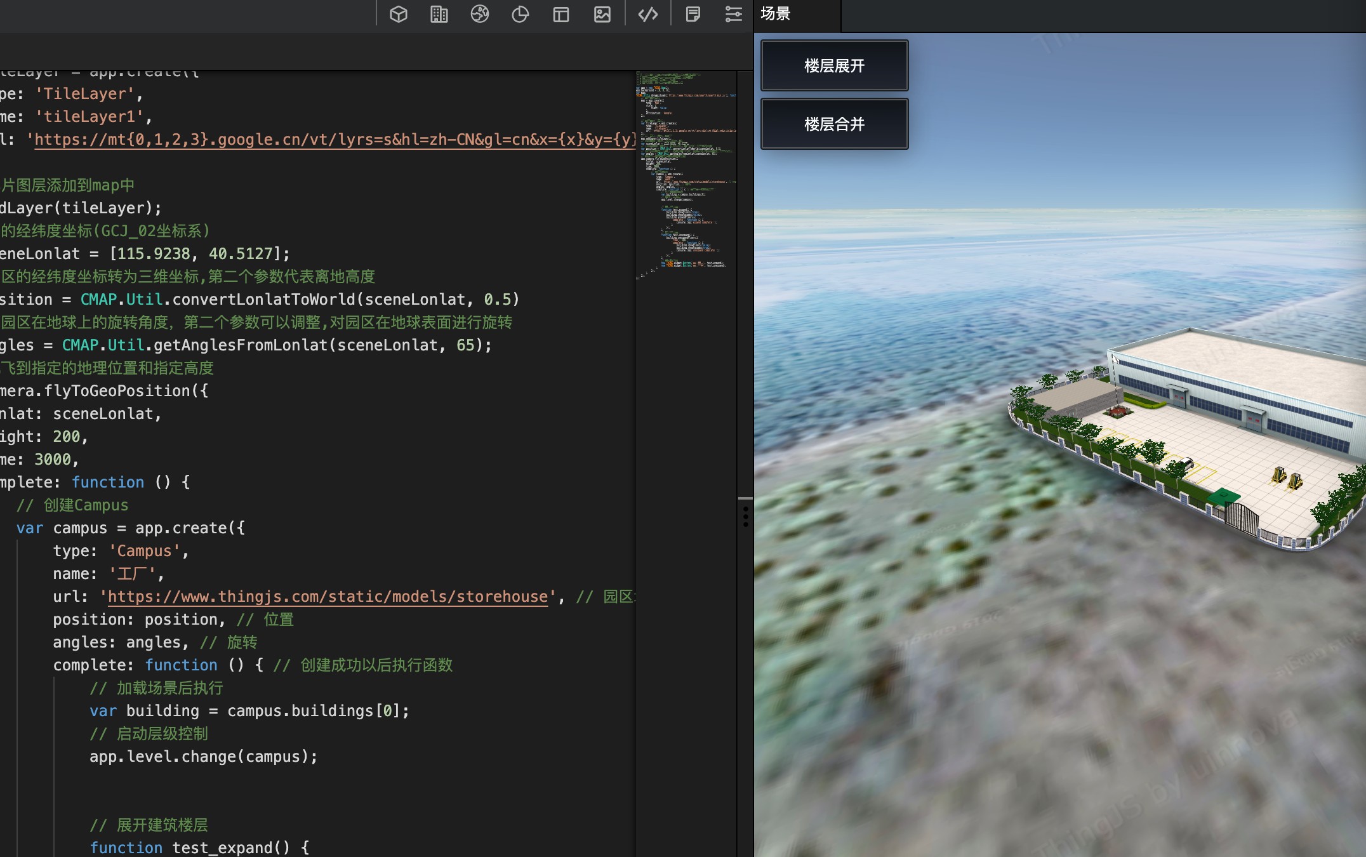The width and height of the screenshot is (1366, 857).
Task: Click the text 'flyToGeoPosition({'
Action: pyautogui.click(x=126, y=391)
